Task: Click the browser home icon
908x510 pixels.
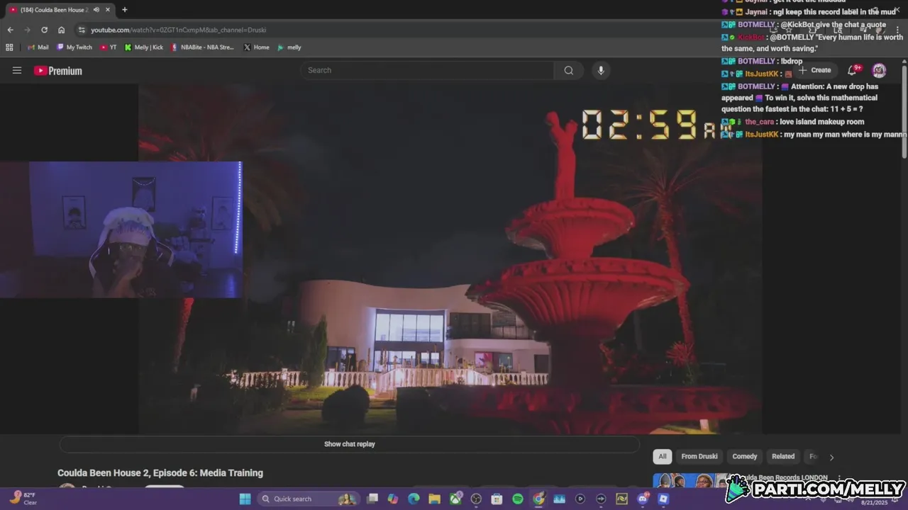Action: (61, 30)
